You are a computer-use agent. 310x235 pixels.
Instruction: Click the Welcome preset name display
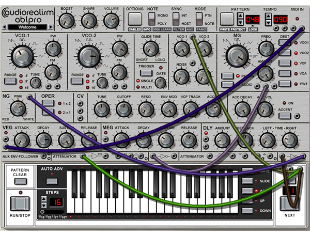pyautogui.click(x=27, y=27)
